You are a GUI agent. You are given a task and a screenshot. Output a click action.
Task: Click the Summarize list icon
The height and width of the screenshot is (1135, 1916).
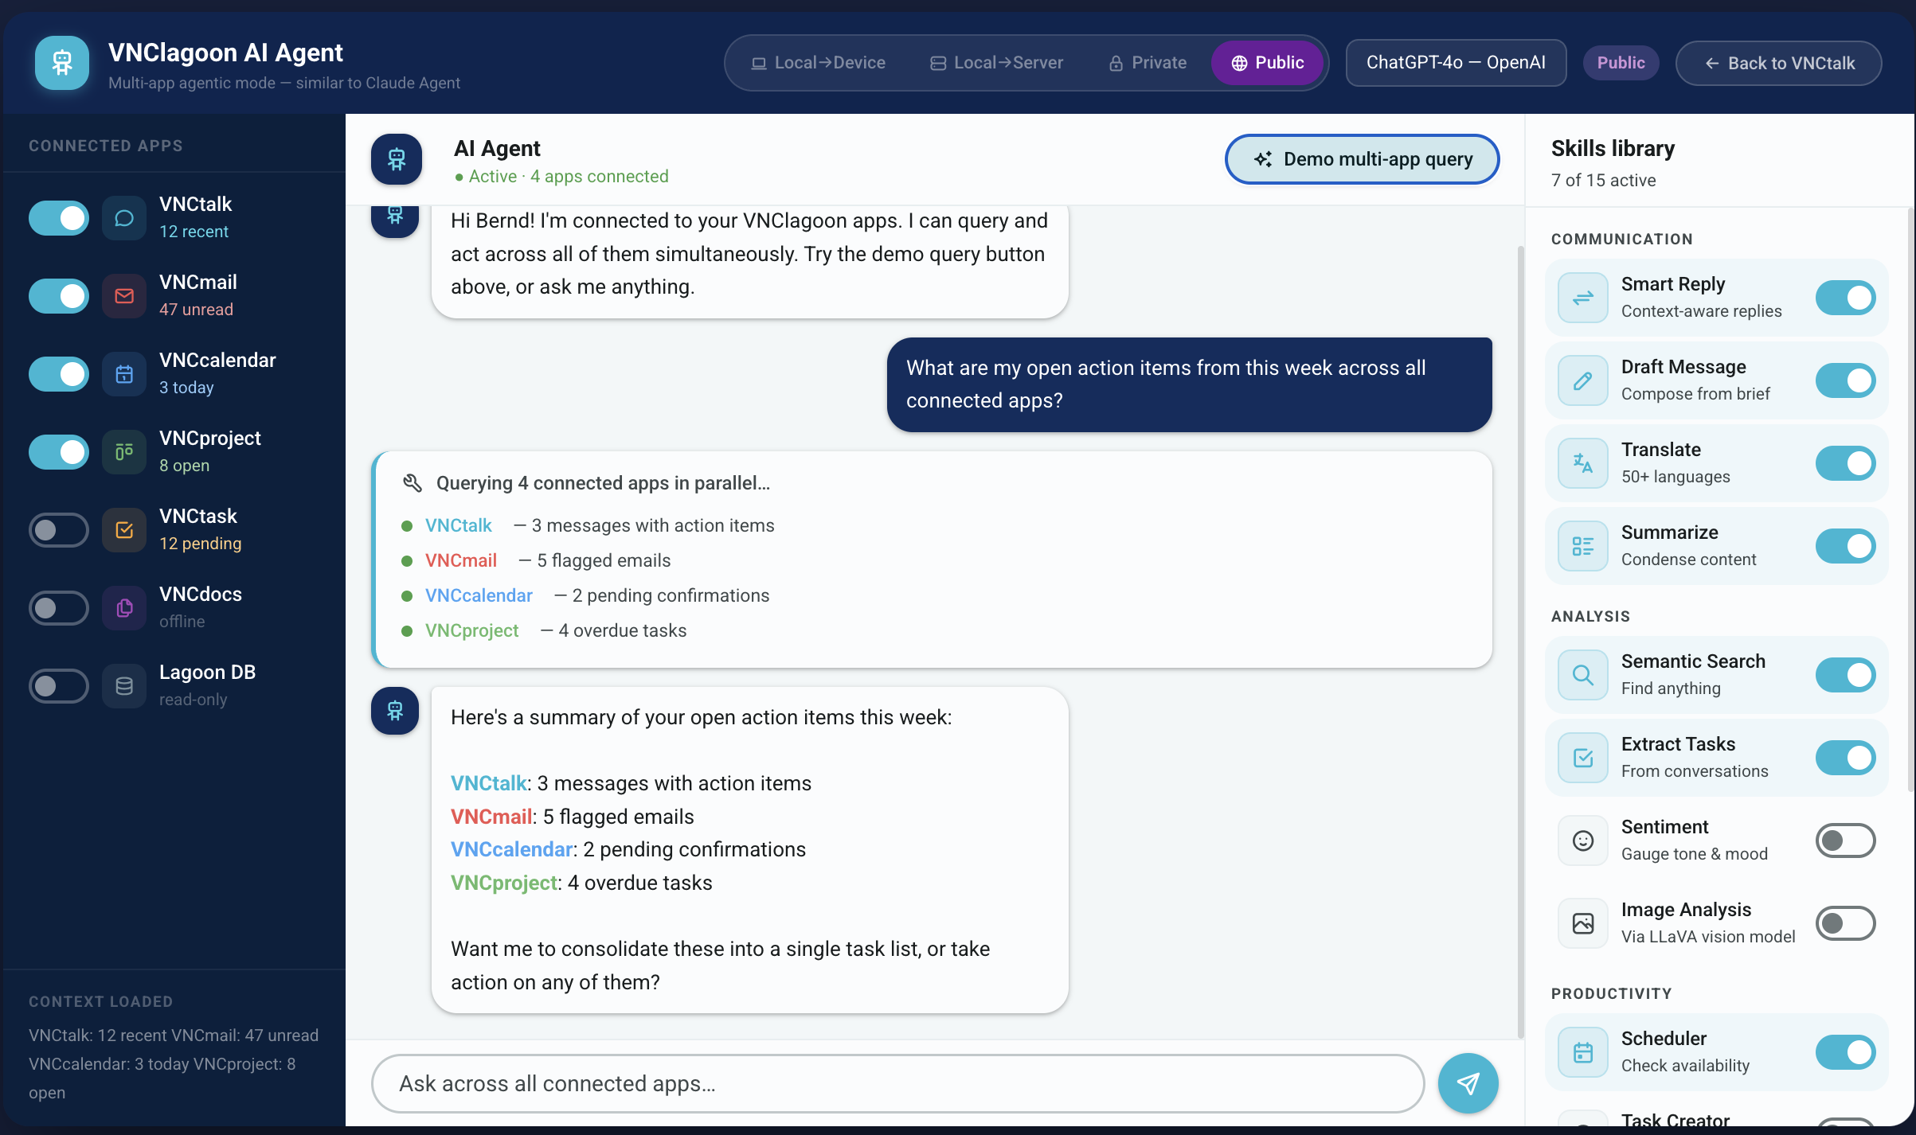click(x=1583, y=546)
